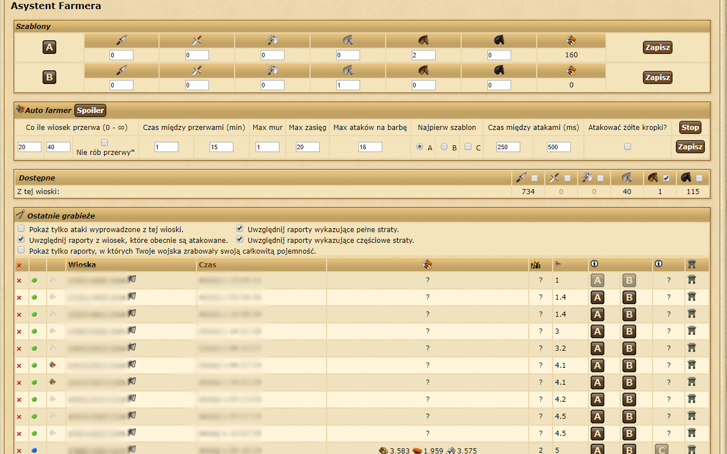Screen dimensions: 727x454
Task: Click the sword unit icon in template A
Action: [x=197, y=40]
